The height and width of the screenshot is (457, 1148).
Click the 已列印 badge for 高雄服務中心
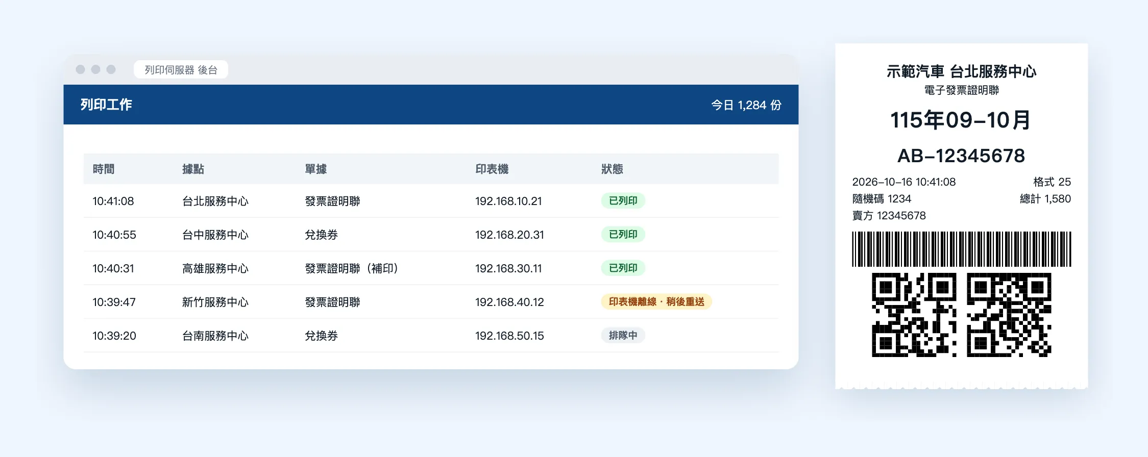(623, 268)
